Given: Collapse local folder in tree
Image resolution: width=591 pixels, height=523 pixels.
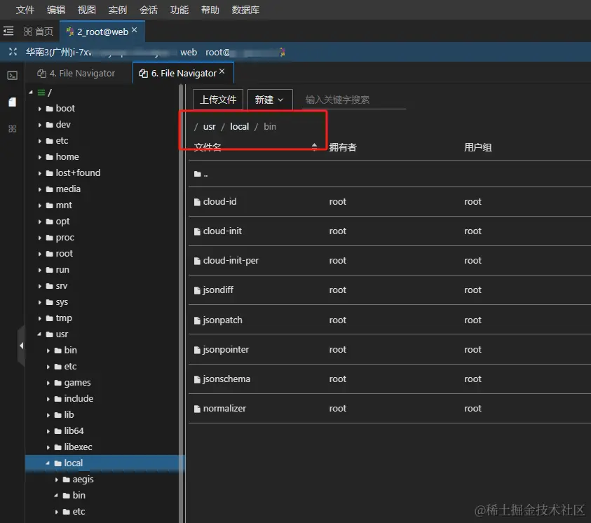Looking at the screenshot, I should tap(48, 463).
